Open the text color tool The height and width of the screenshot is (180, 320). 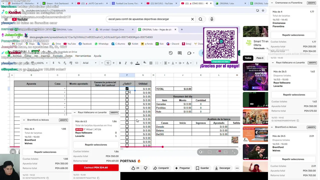coord(137,63)
